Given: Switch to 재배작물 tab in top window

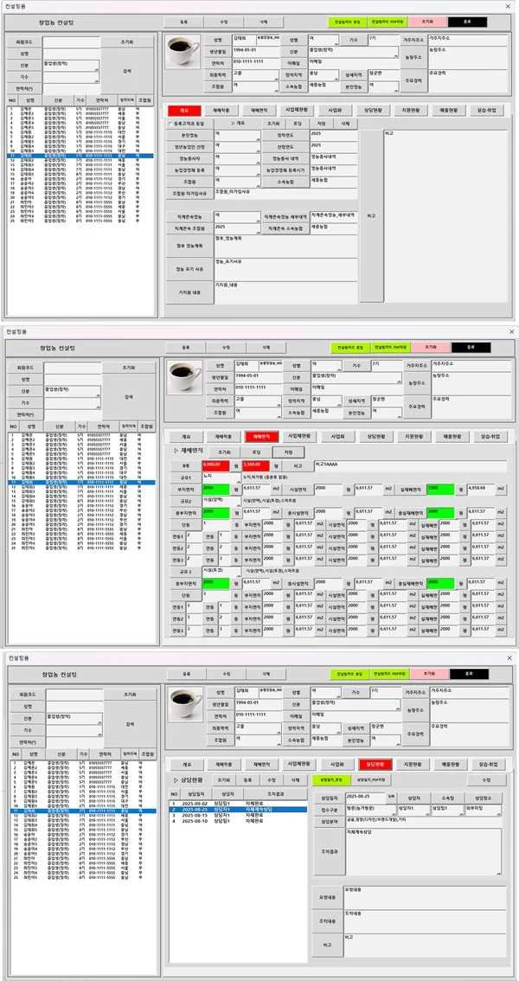Looking at the screenshot, I should pos(222,110).
